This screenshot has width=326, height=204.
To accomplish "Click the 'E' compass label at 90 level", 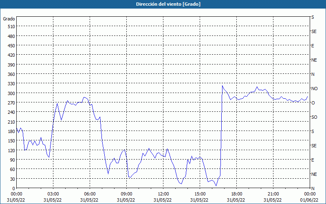I will (313, 160).
